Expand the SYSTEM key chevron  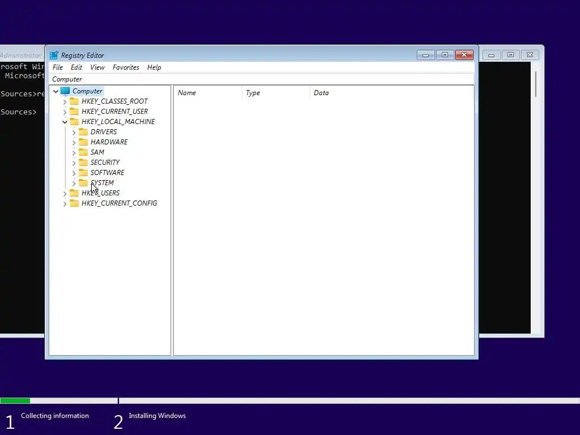pyautogui.click(x=74, y=183)
